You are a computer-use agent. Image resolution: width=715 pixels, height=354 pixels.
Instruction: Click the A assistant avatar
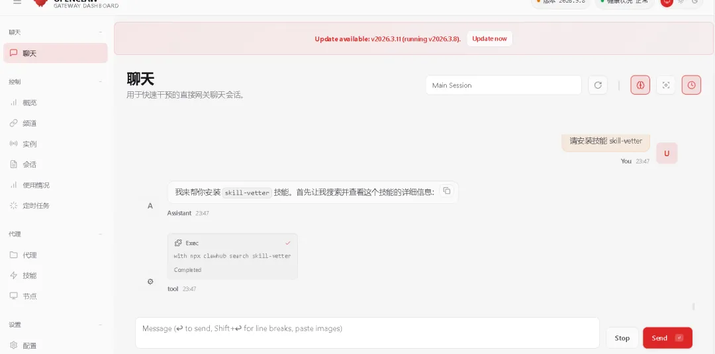[x=150, y=206]
